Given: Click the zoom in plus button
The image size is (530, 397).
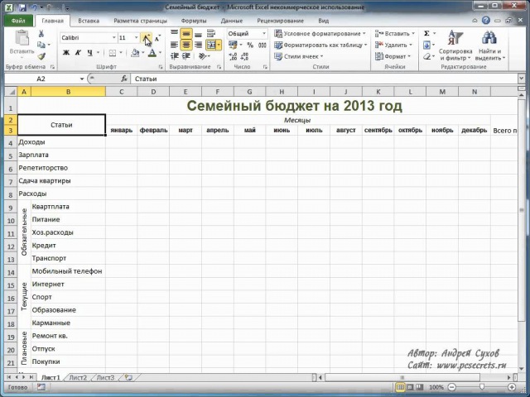Looking at the screenshot, I should 512,387.
